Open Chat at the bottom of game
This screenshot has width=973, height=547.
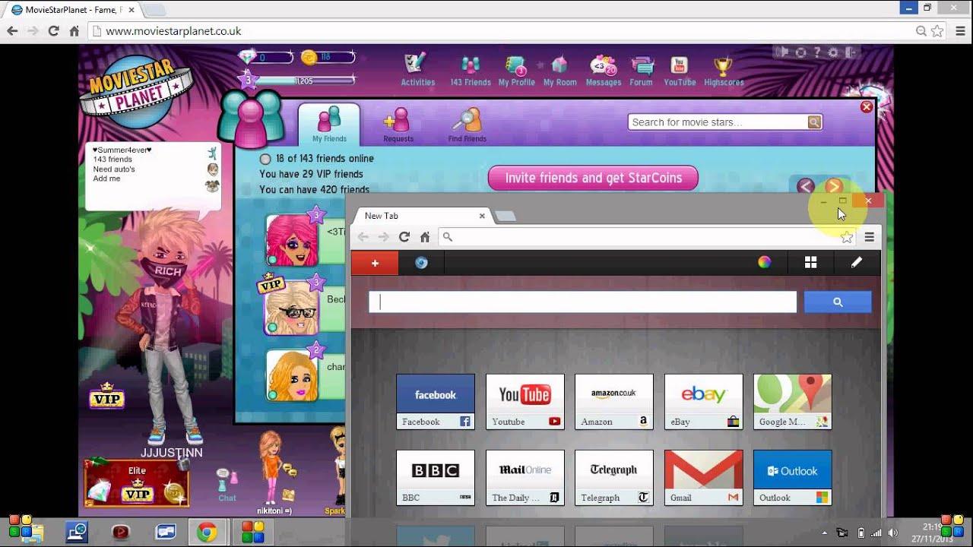point(227,485)
